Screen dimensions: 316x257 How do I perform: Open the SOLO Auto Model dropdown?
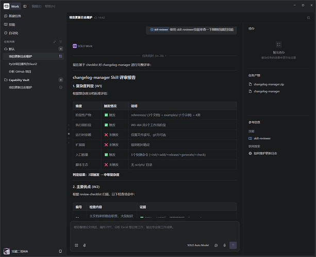point(198,245)
